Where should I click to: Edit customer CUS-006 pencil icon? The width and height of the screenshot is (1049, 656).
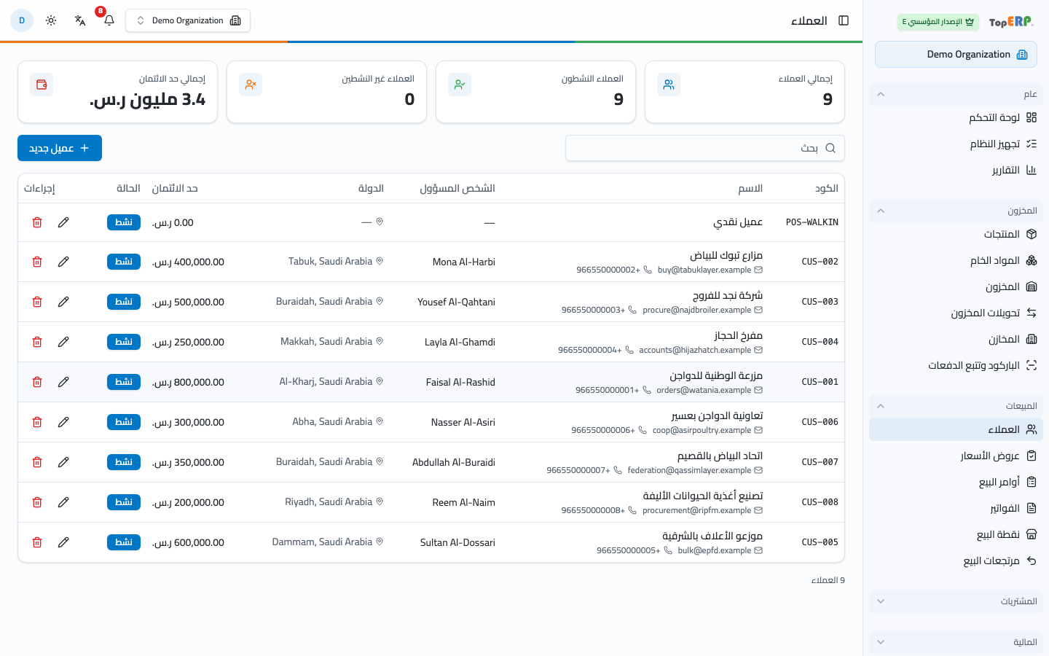pyautogui.click(x=63, y=422)
